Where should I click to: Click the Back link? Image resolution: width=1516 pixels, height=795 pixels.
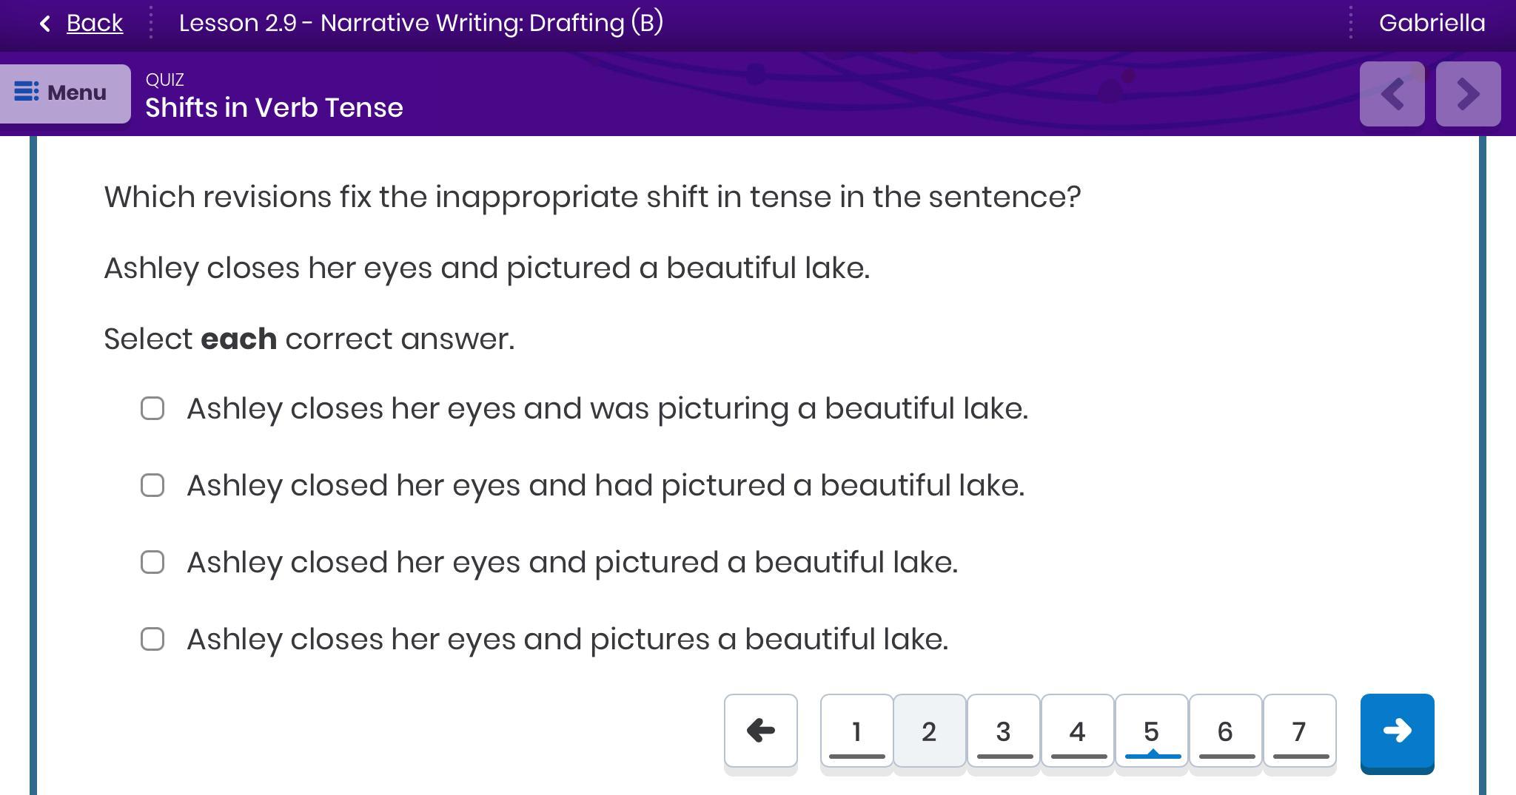pos(94,23)
